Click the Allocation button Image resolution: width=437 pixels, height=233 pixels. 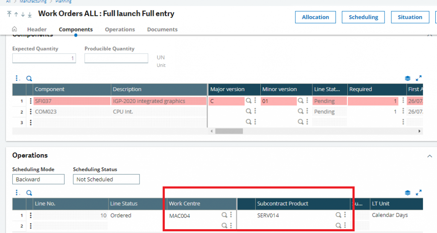click(315, 17)
